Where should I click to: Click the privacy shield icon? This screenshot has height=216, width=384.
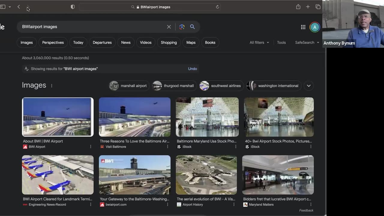[73, 7]
